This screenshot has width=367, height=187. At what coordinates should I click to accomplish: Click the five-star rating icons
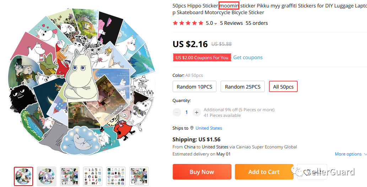tap(188, 23)
